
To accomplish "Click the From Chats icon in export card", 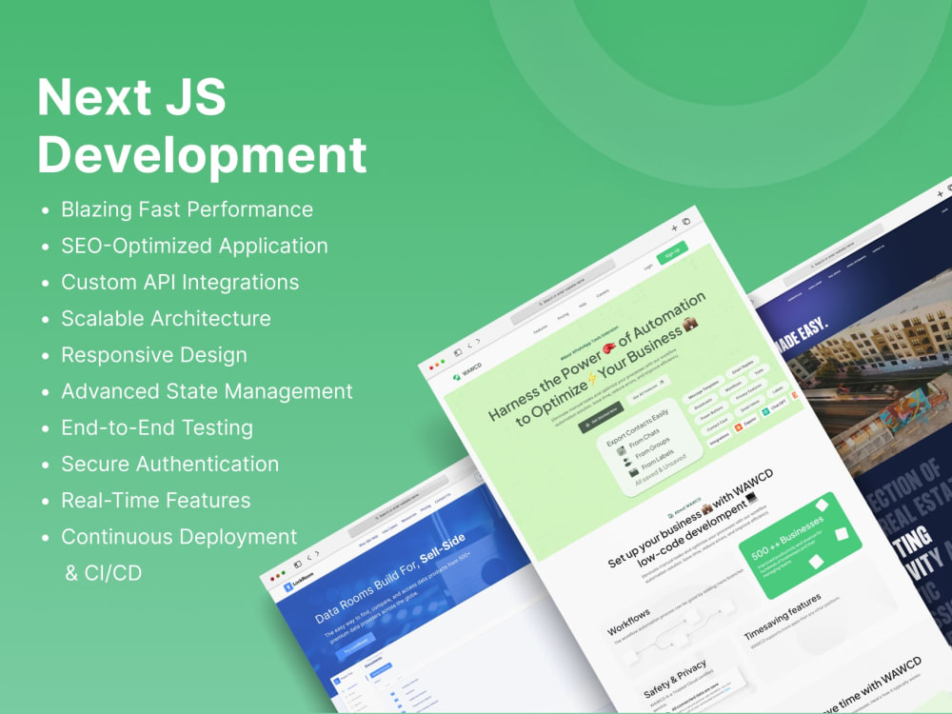I will [x=621, y=450].
